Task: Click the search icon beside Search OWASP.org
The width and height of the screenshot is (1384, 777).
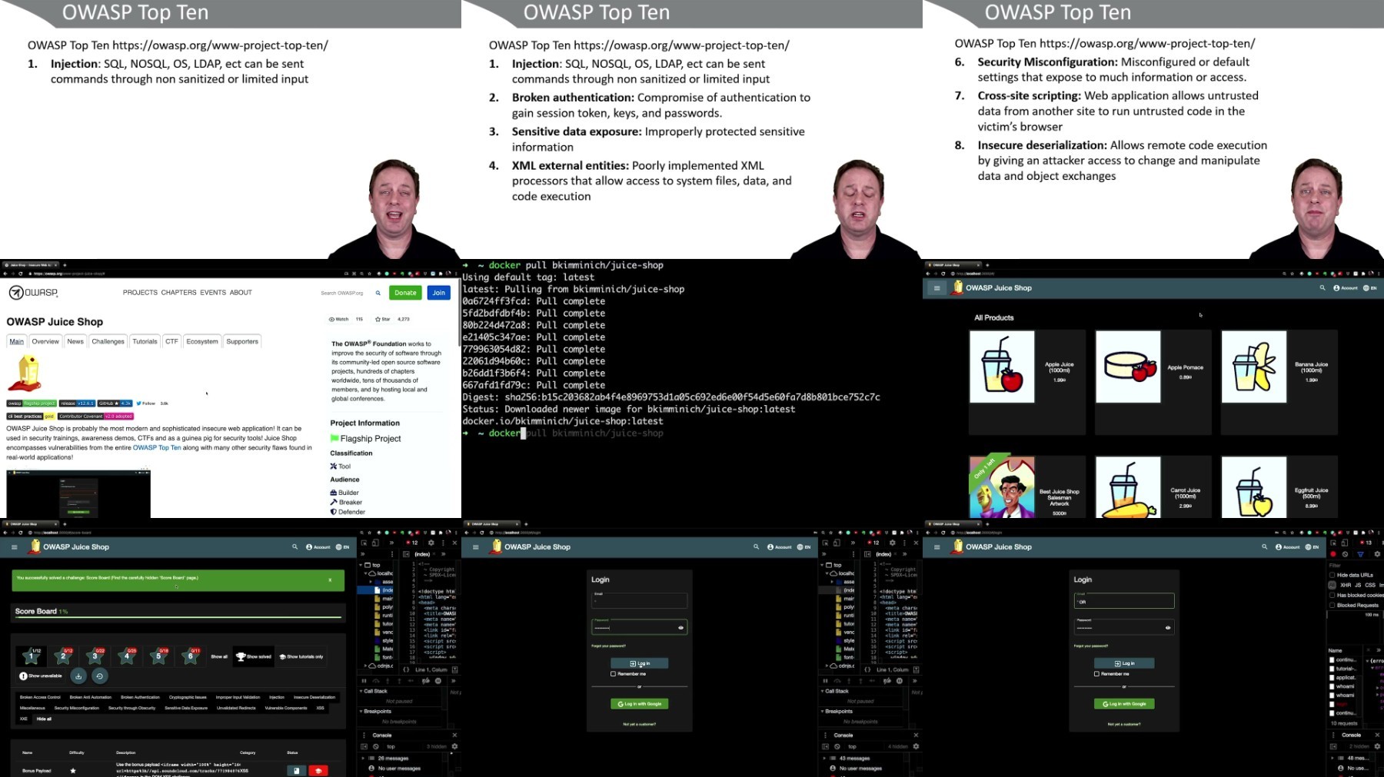Action: [378, 293]
